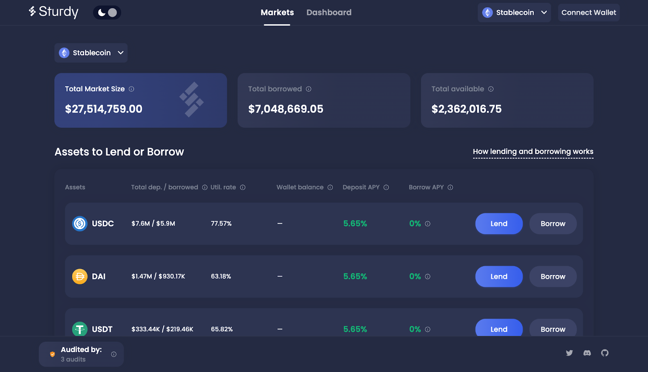Click the USDT coin icon

[x=80, y=329]
